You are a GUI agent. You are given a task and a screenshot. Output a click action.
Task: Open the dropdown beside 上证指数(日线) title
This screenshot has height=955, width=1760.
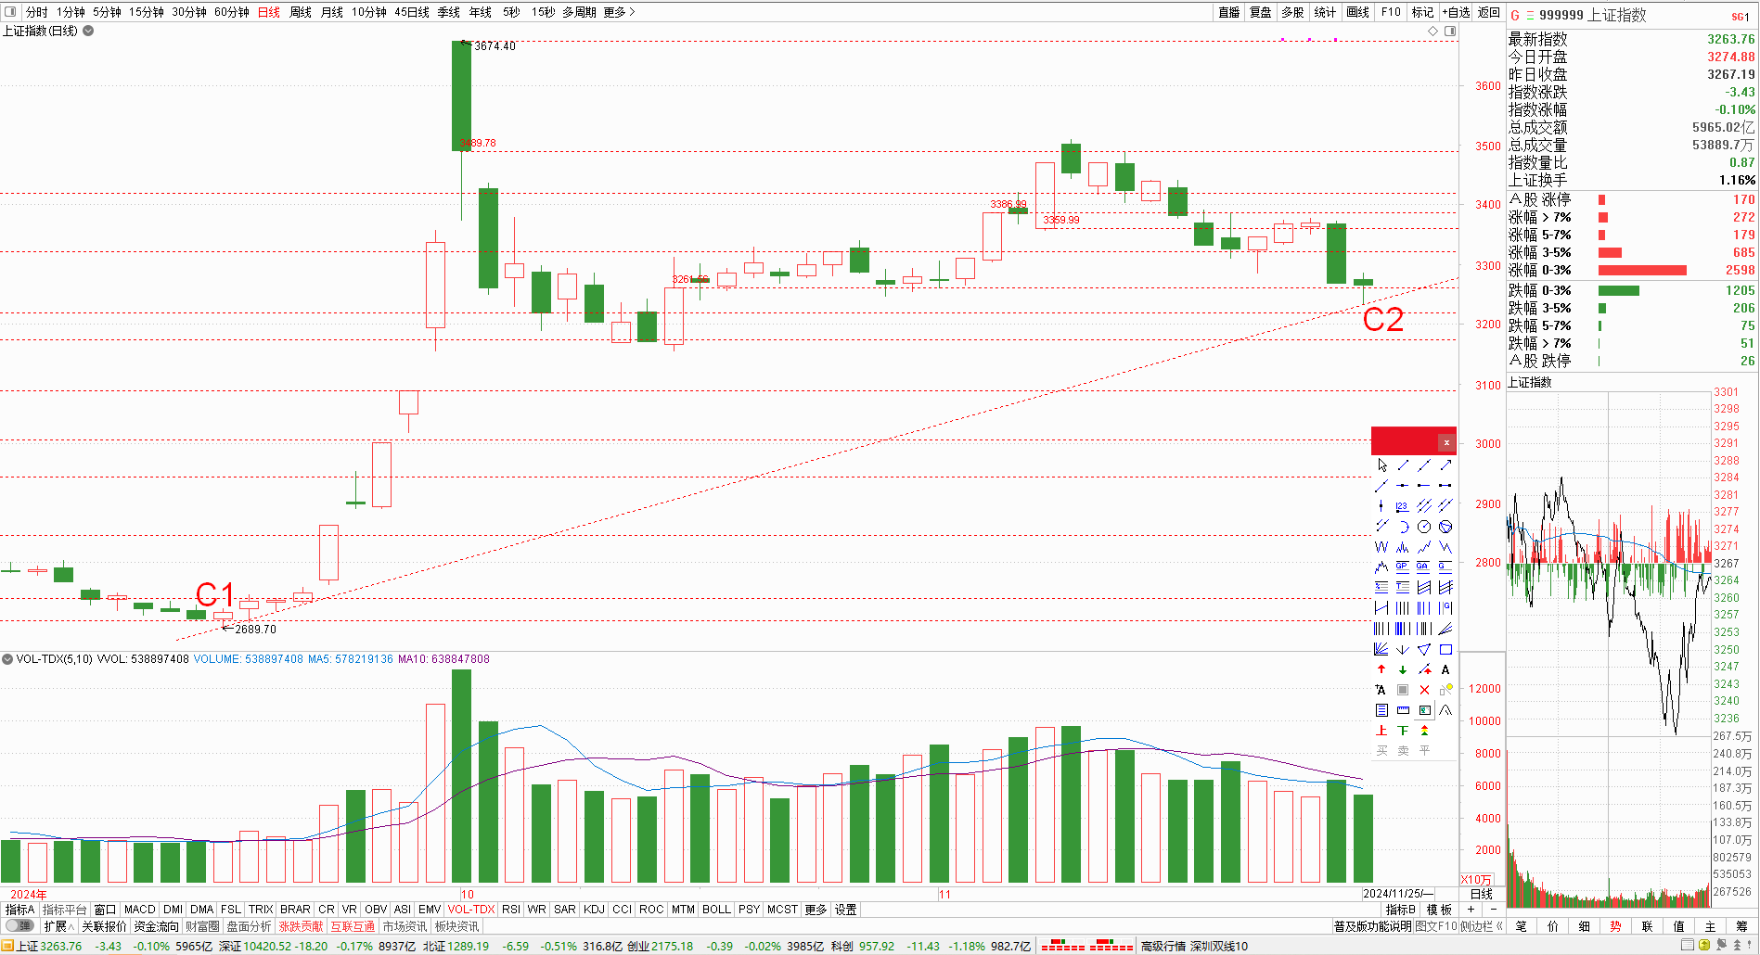tap(89, 31)
